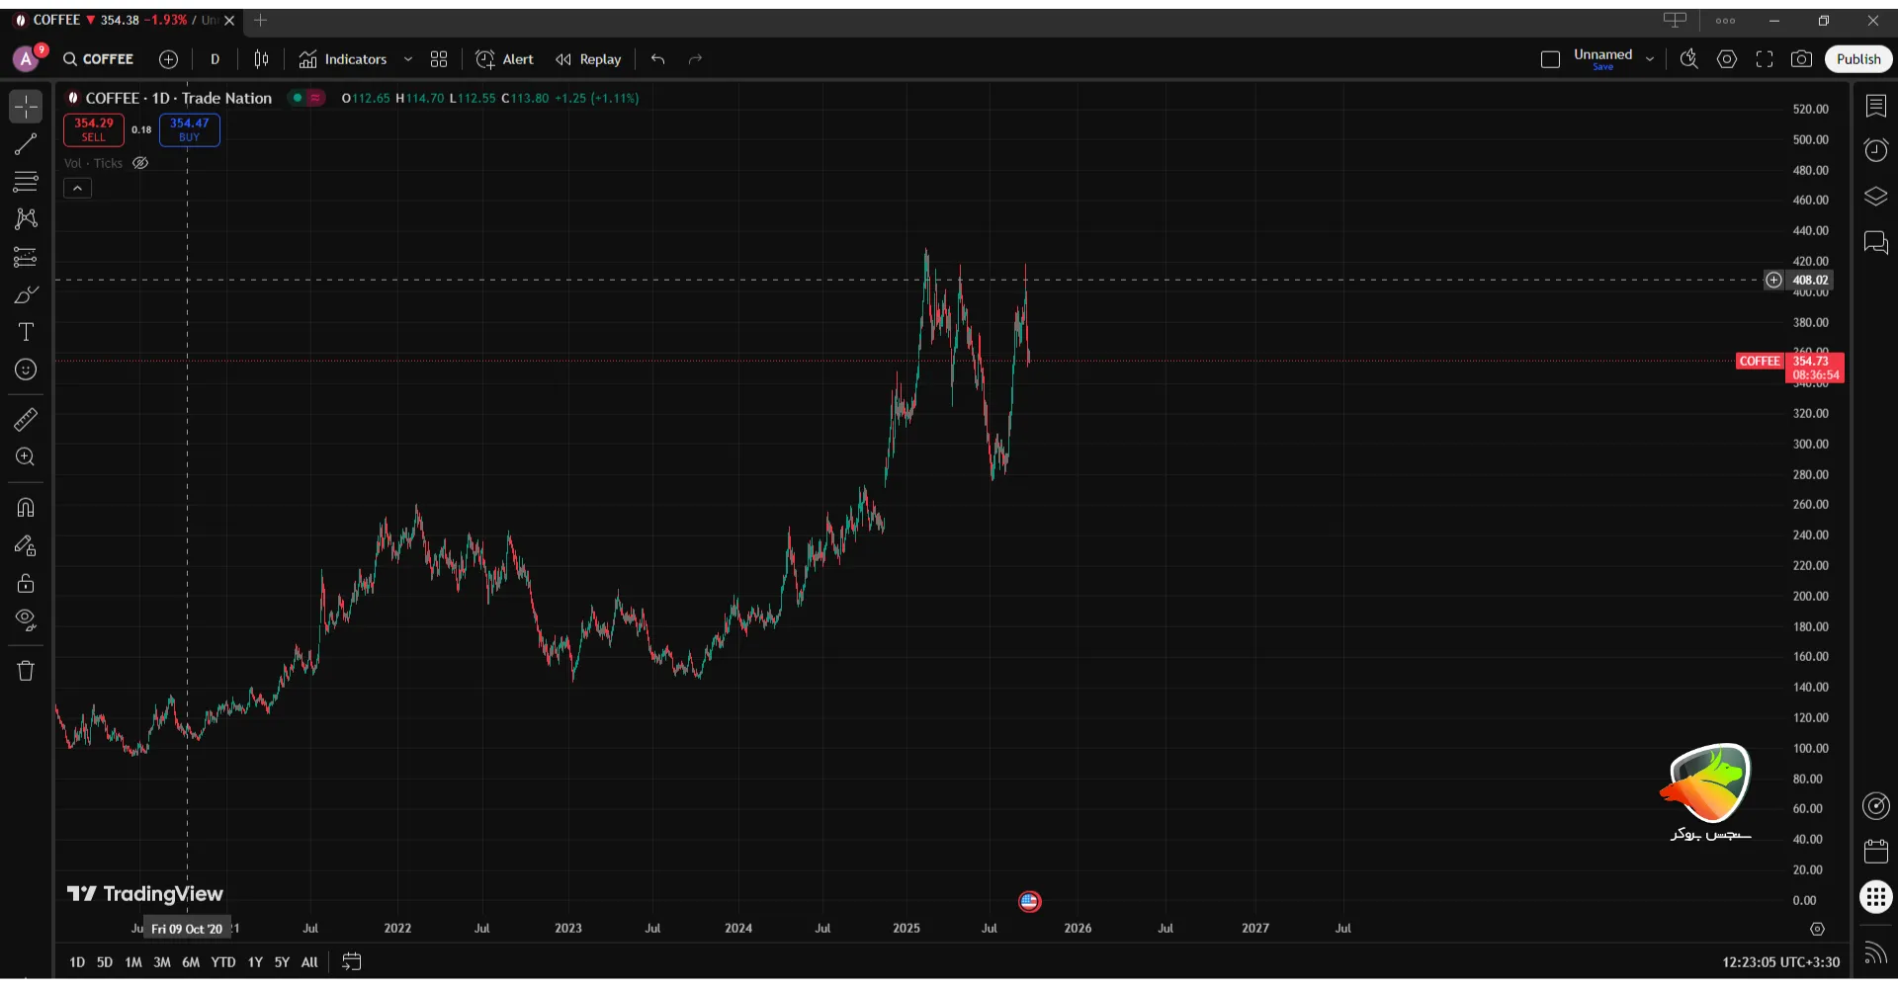Image resolution: width=1898 pixels, height=987 pixels.
Task: Expand the Indicators favorites dropdown arrow
Action: point(407,59)
